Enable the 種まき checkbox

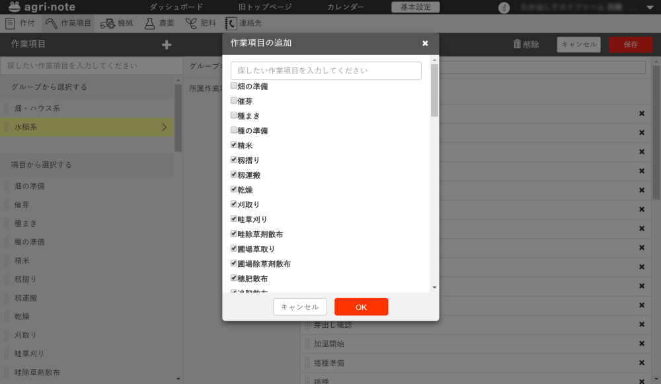[234, 116]
